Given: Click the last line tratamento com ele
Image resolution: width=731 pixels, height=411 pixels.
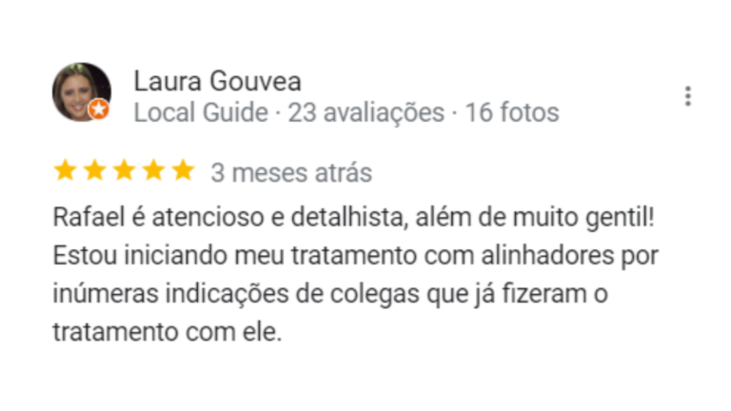Looking at the screenshot, I should point(168,332).
